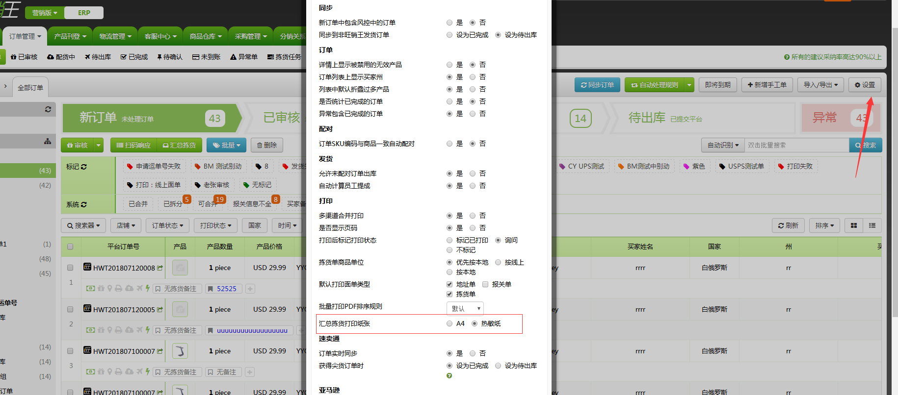Expand the 自动处理规则 dropdown arrow
Screen dimensions: 898x395
tap(689, 85)
